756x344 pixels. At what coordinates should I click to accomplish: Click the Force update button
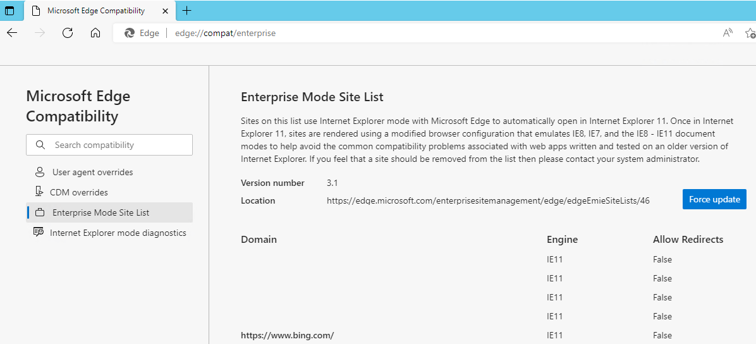click(x=714, y=199)
